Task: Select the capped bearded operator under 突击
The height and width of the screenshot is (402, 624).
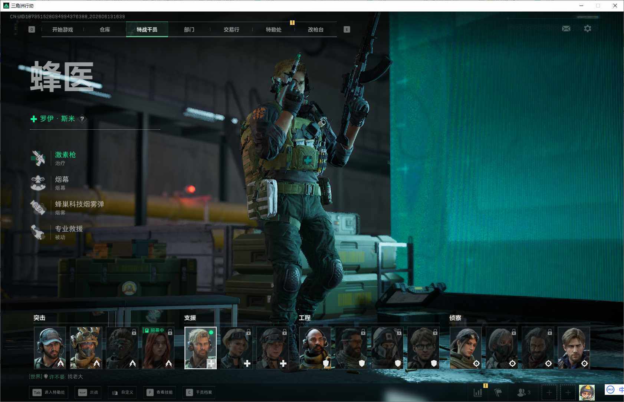Action: point(50,348)
